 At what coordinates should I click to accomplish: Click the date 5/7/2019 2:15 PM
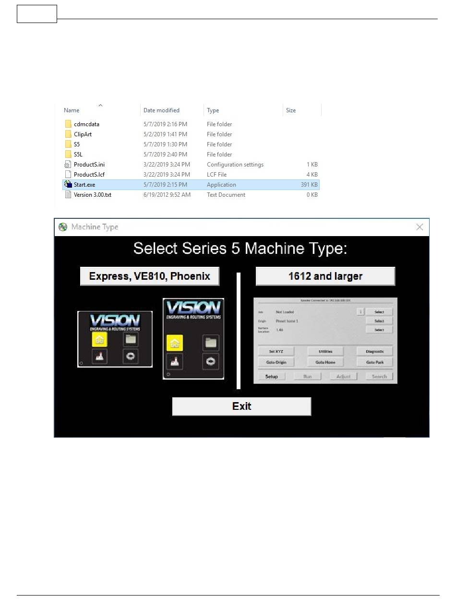tap(165, 185)
